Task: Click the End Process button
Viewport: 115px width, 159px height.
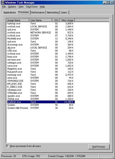Action: (x=99, y=147)
